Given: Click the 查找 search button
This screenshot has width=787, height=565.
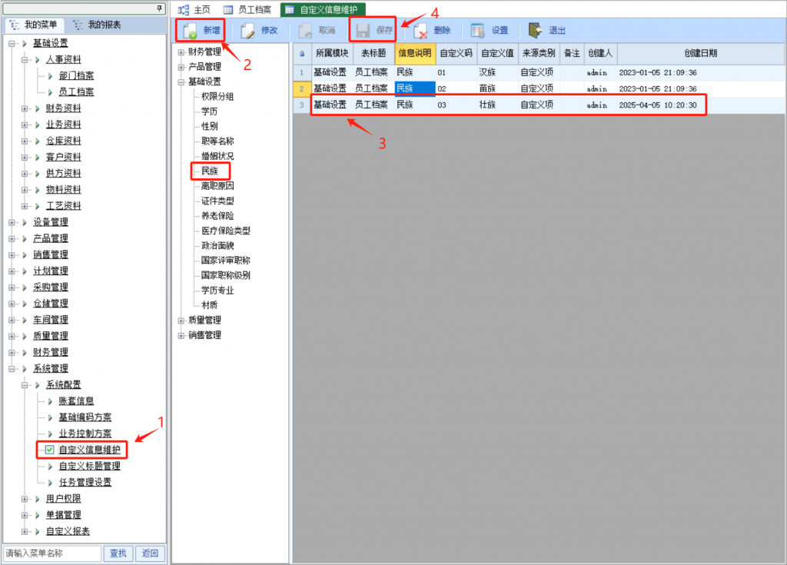Looking at the screenshot, I should pos(118,553).
